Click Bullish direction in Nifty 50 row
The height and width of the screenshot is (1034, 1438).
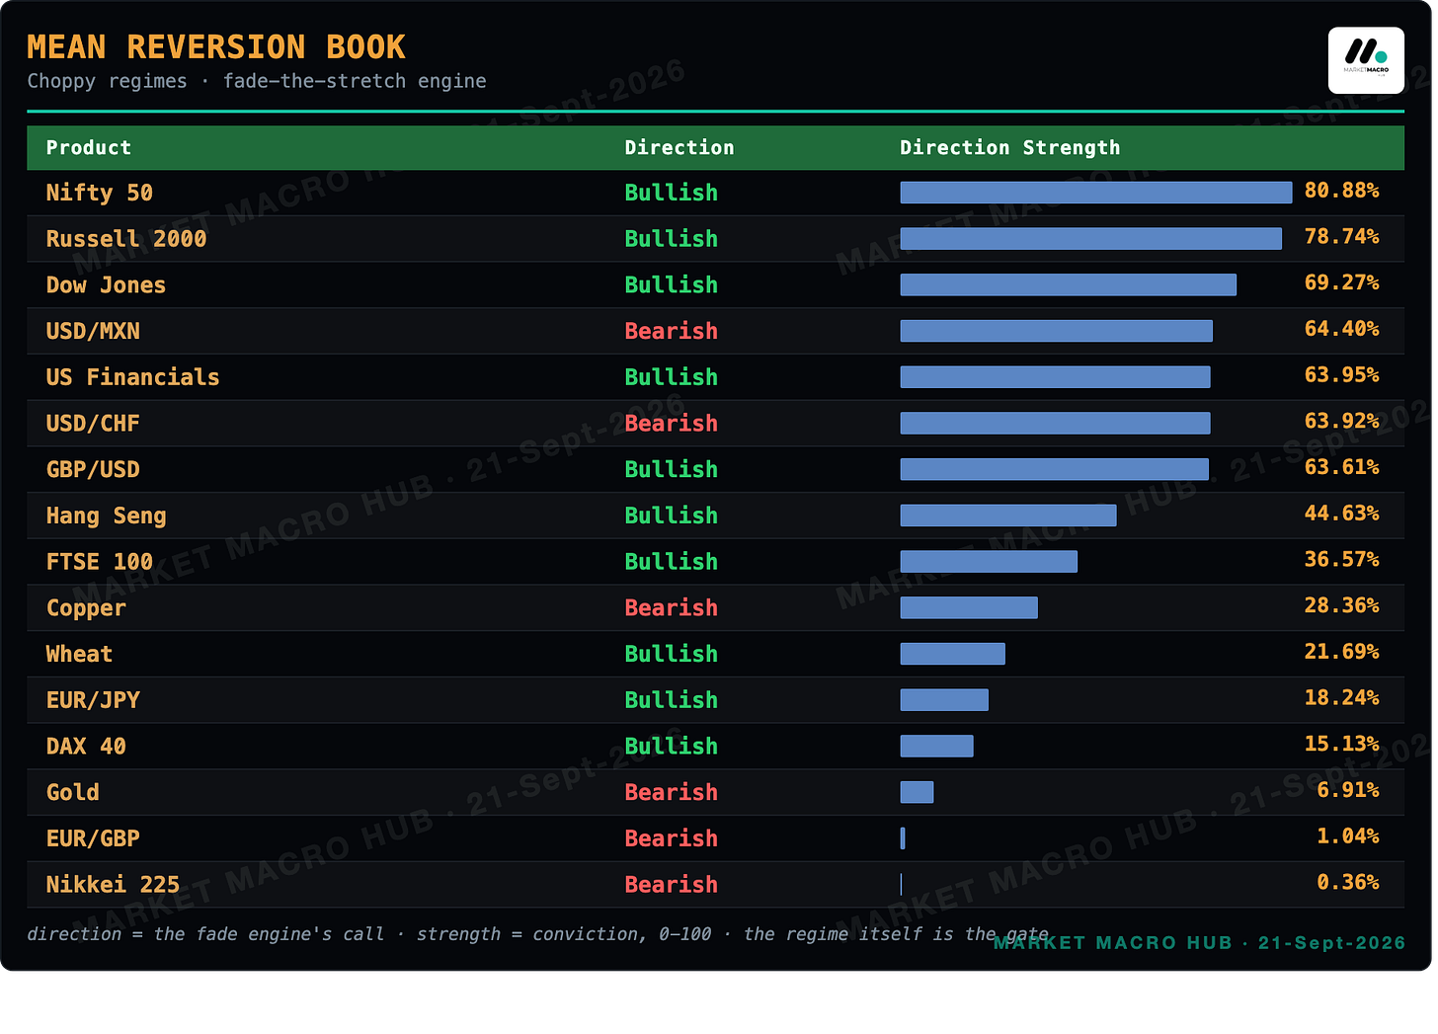pos(672,193)
